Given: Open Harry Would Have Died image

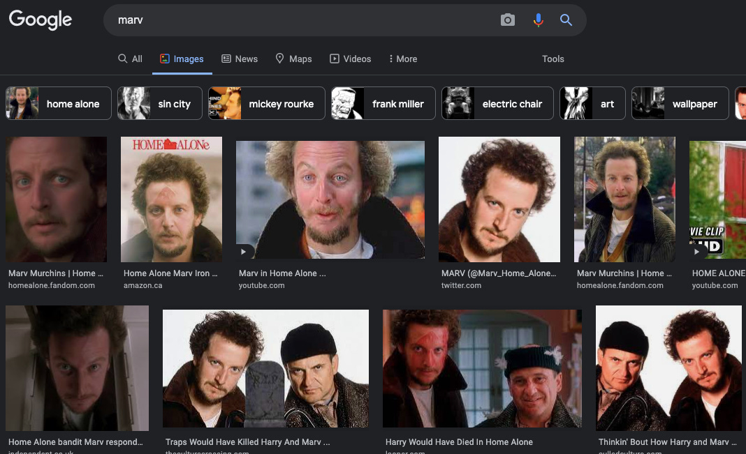Looking at the screenshot, I should click(482, 368).
